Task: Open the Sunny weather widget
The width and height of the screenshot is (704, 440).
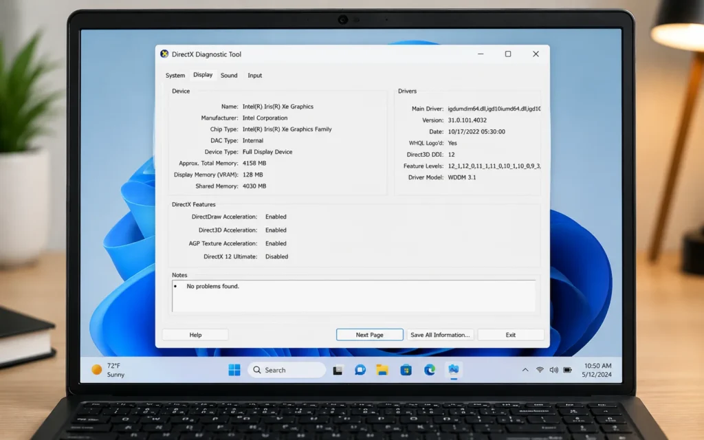Action: click(x=108, y=370)
